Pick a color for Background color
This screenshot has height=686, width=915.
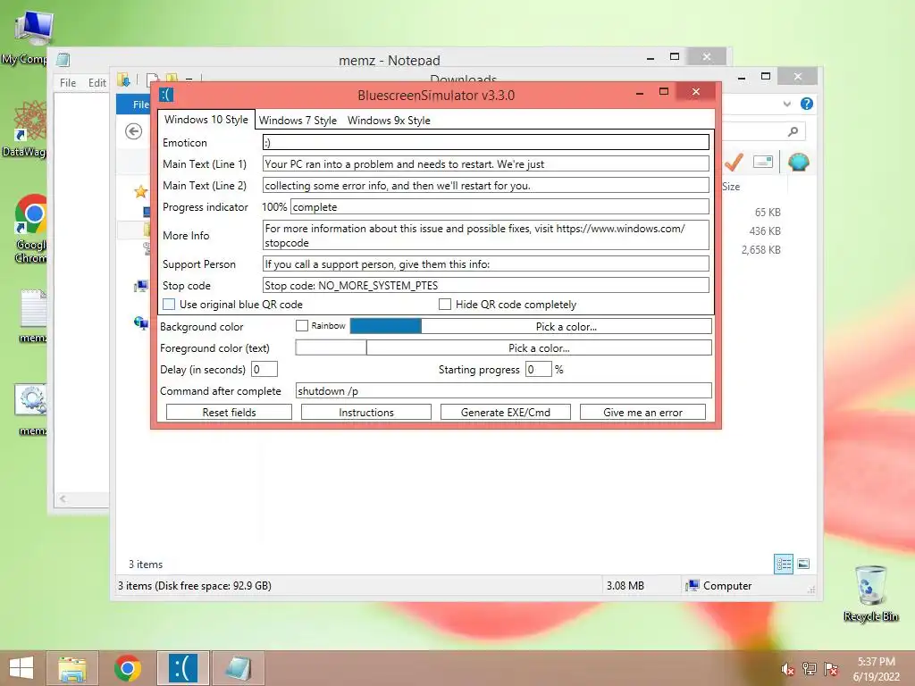pos(566,326)
